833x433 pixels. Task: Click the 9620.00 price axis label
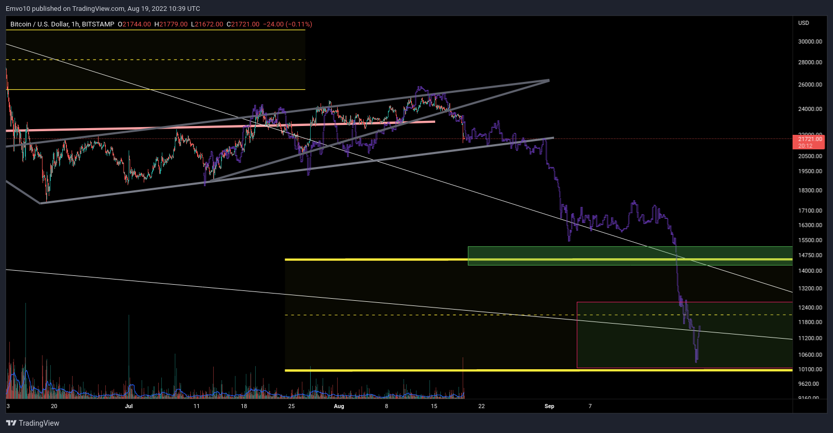point(809,384)
